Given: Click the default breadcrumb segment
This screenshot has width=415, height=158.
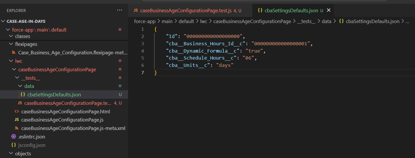Looking at the screenshot, I should [186, 21].
